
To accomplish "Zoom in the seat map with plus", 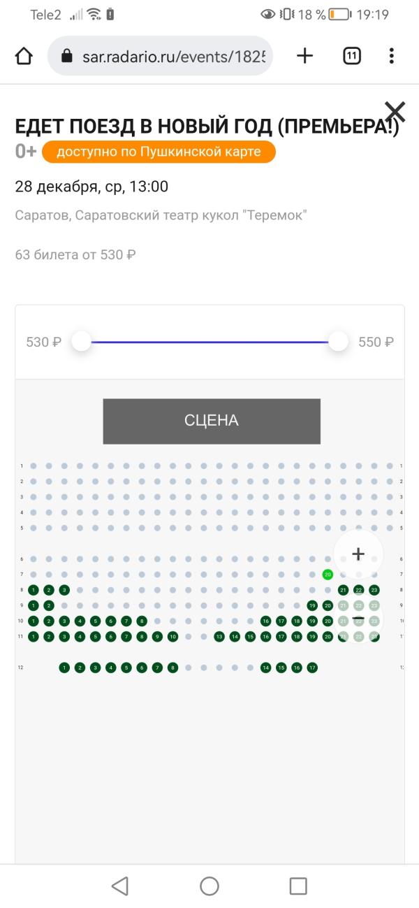I will 358,554.
